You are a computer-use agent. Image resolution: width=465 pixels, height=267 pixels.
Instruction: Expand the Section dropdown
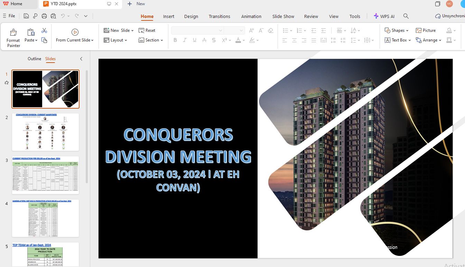point(151,40)
